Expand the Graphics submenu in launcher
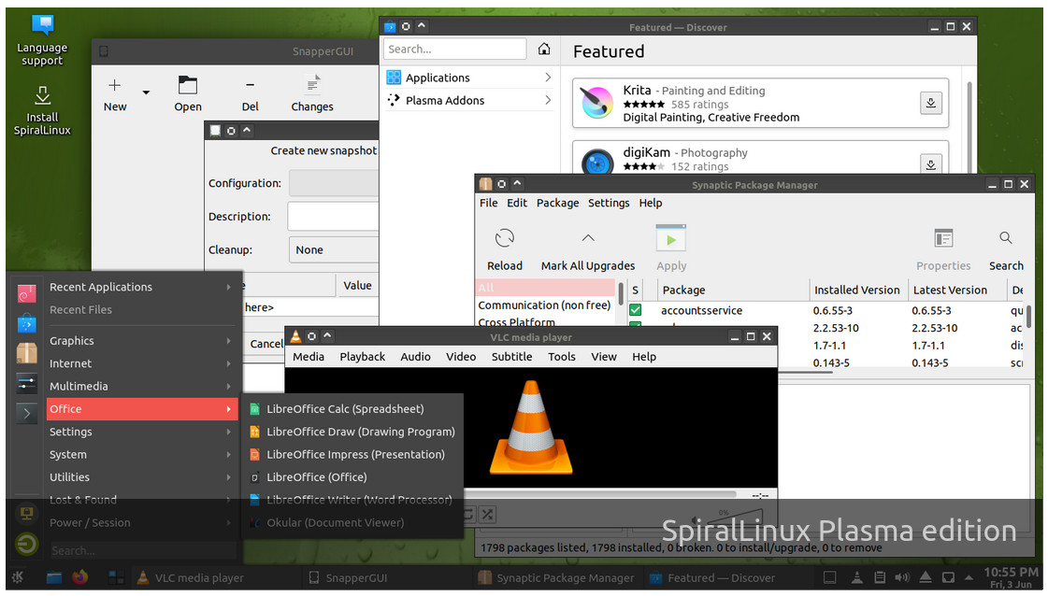Image resolution: width=1048 pixels, height=596 pixels. click(x=142, y=341)
